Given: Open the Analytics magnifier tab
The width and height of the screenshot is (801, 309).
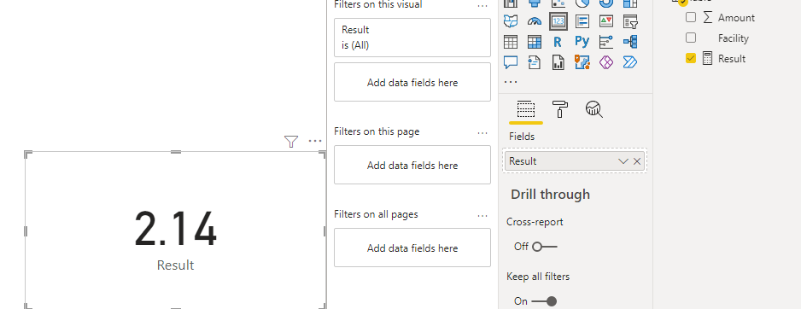Looking at the screenshot, I should coord(594,108).
